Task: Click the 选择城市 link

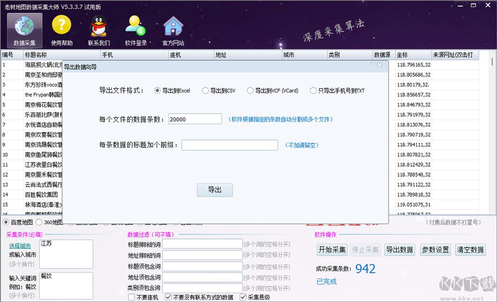Action: pos(20,246)
